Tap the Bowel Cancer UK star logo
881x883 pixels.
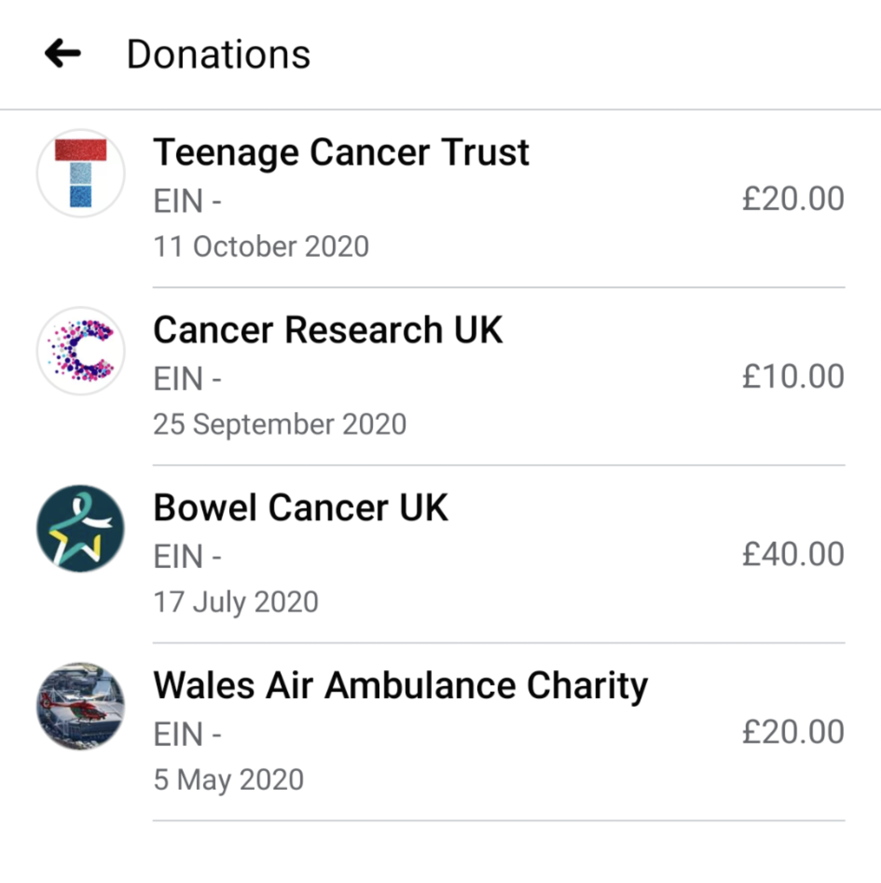(81, 528)
